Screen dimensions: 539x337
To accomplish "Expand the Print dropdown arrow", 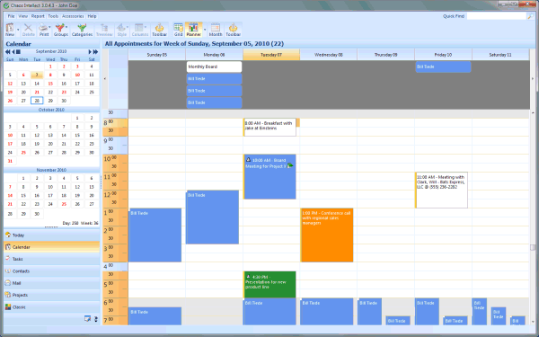I will [50, 27].
